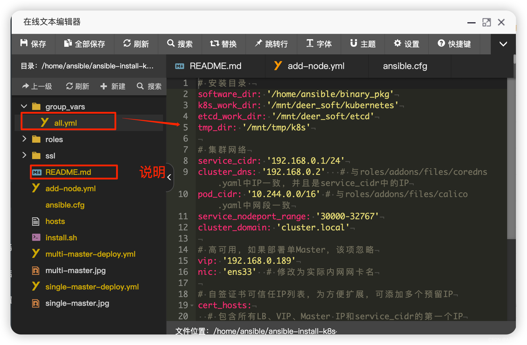Click nic 'ens33' line
The width and height of the screenshot is (527, 345).
[227, 272]
